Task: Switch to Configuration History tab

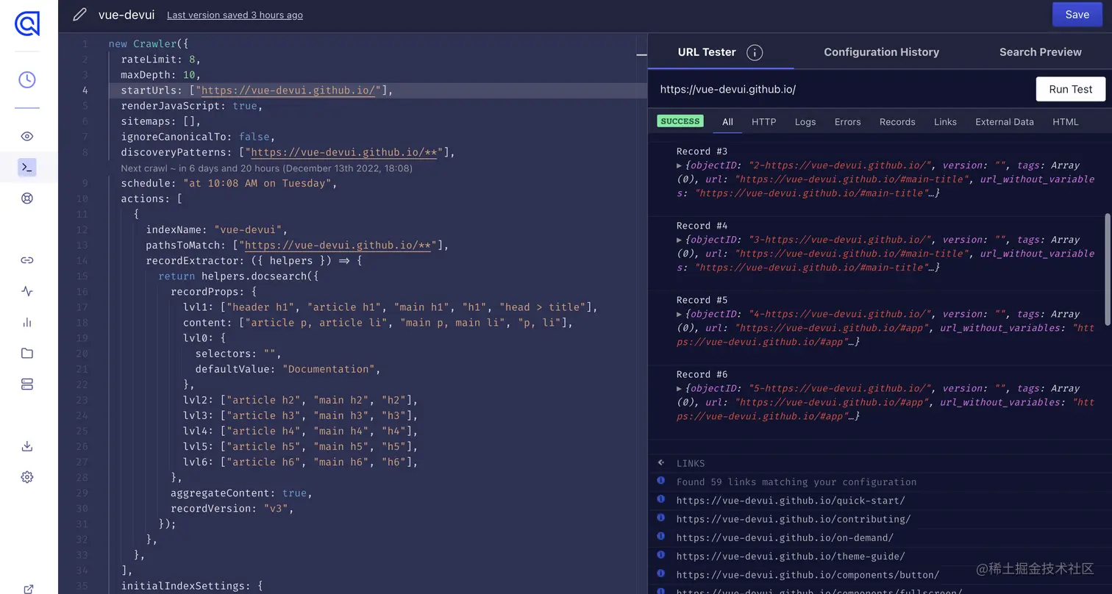Action: (881, 51)
